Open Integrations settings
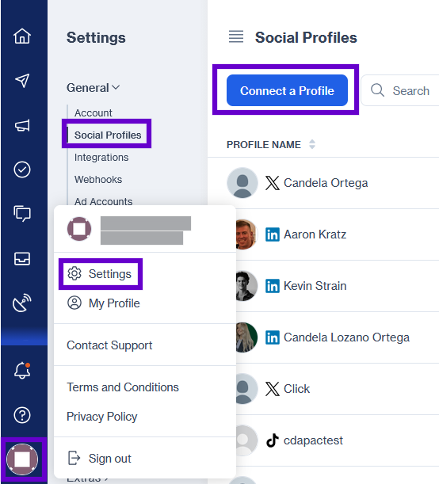Screen dimensions: 439x484 (x=101, y=158)
